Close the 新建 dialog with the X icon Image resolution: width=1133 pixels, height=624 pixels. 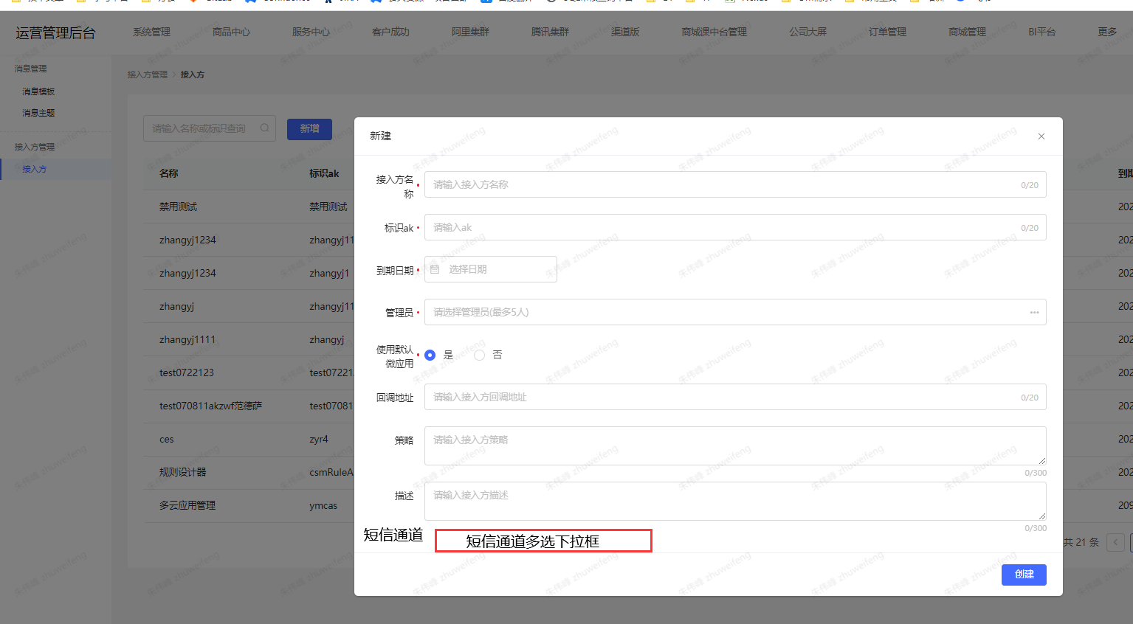tap(1041, 136)
